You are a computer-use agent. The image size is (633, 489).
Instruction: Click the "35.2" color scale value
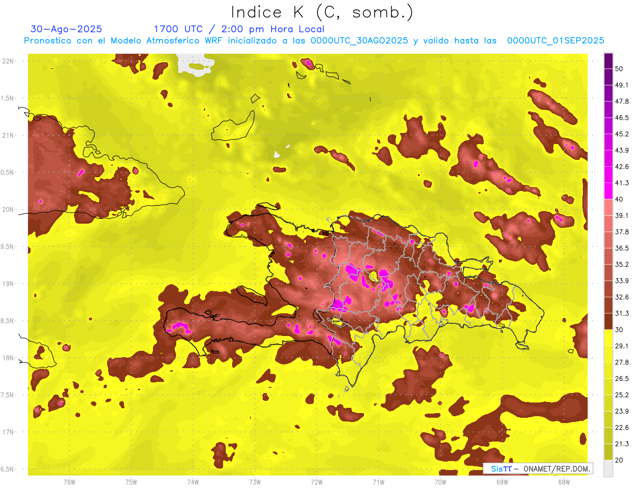pyautogui.click(x=622, y=264)
